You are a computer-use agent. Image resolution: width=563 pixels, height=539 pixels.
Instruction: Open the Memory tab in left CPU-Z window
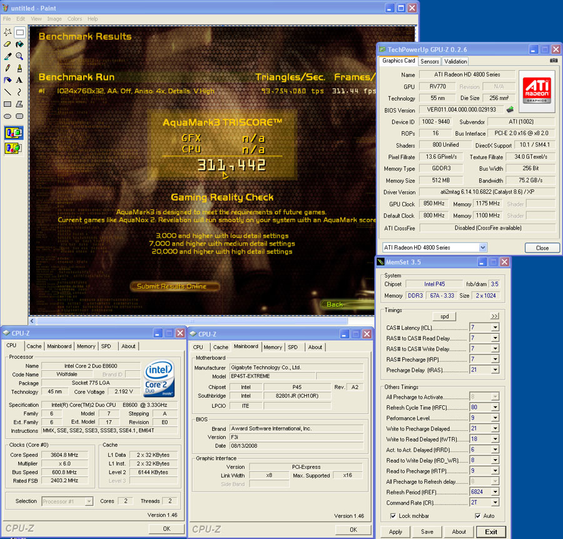point(86,346)
